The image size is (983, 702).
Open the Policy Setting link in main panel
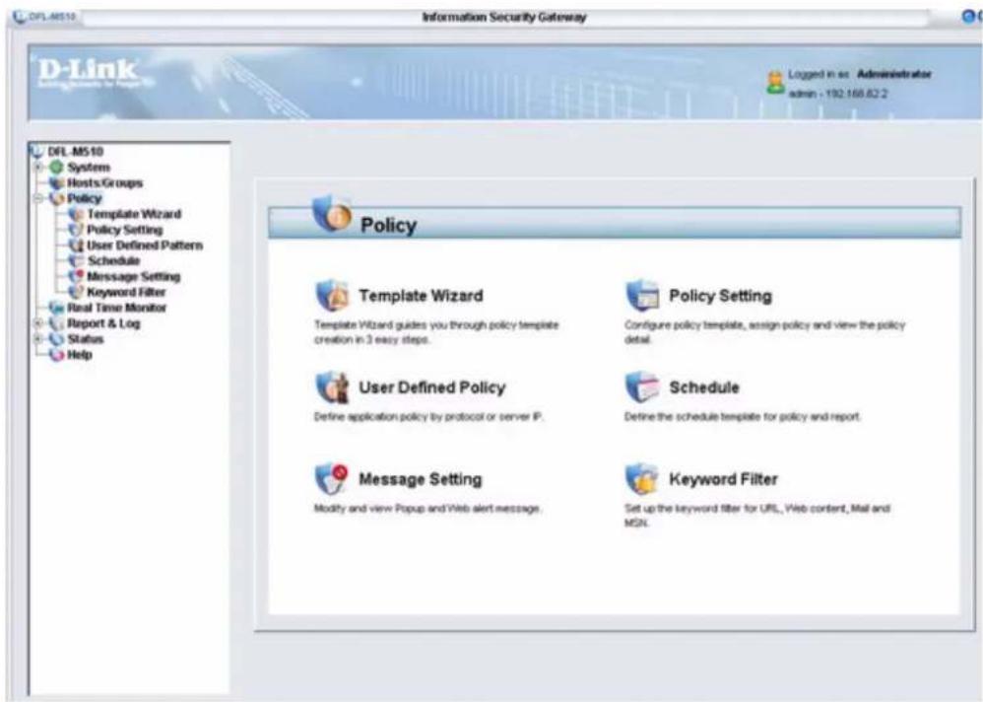pyautogui.click(x=720, y=296)
